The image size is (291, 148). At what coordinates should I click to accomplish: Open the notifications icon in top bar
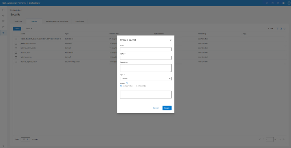(267, 3)
